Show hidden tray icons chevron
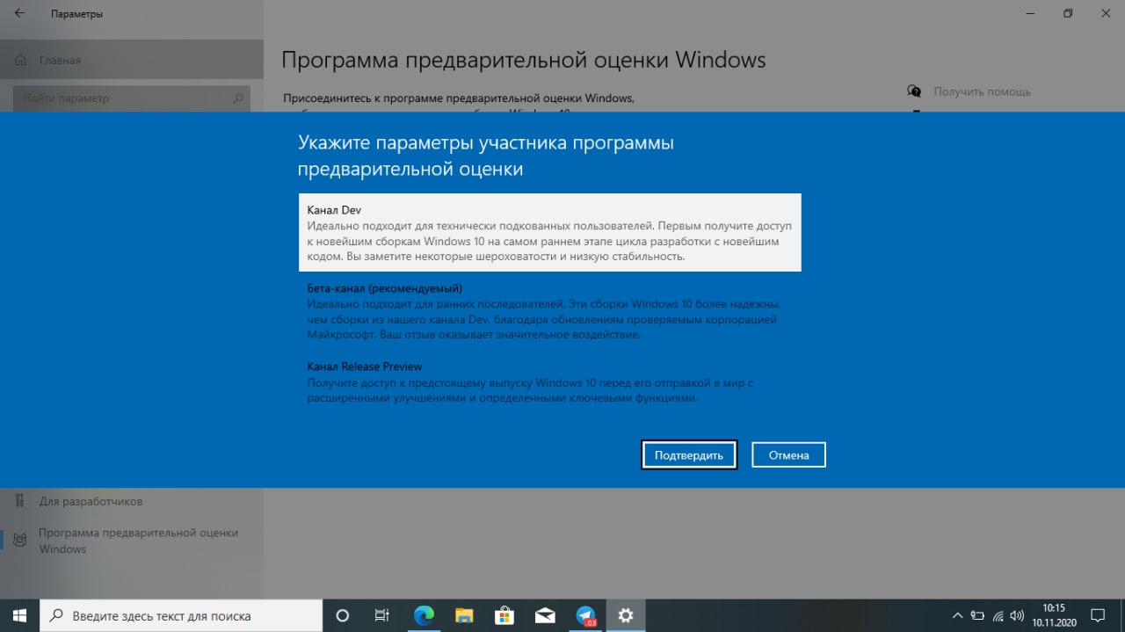This screenshot has height=632, width=1125. click(958, 615)
